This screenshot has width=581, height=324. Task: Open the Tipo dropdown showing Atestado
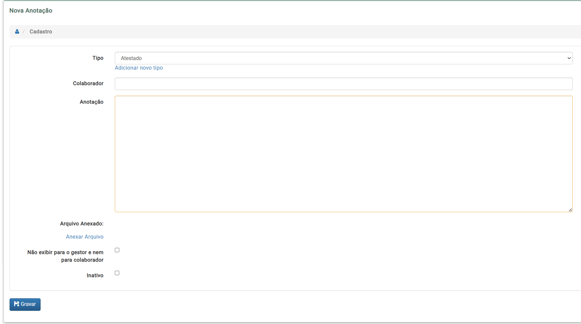click(x=343, y=58)
